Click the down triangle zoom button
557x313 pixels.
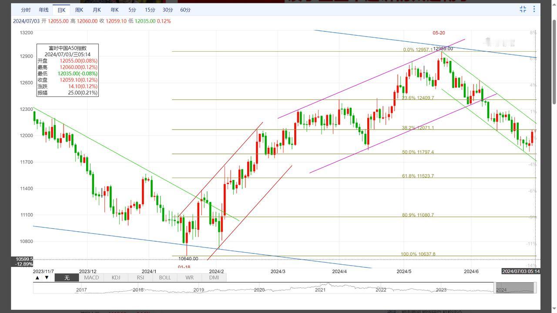pyautogui.click(x=47, y=277)
